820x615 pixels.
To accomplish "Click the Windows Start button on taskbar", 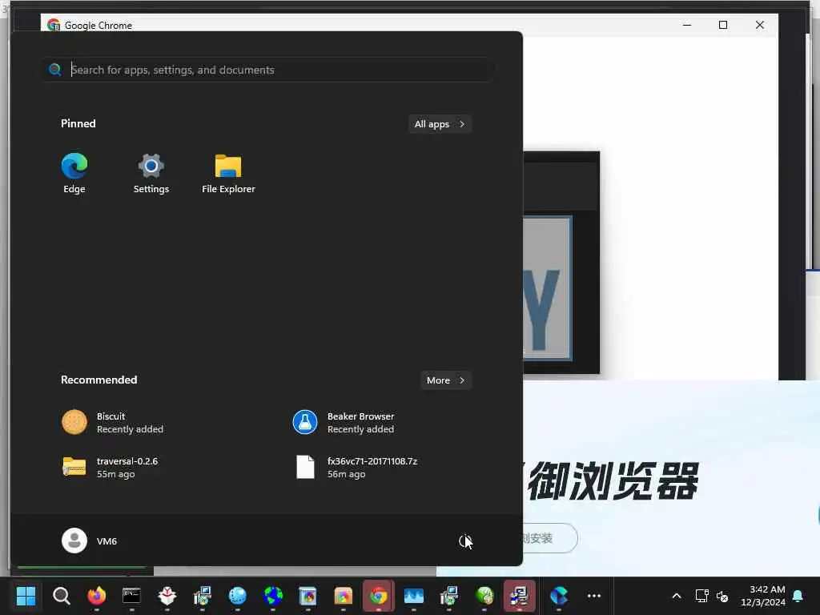I will pos(26,596).
